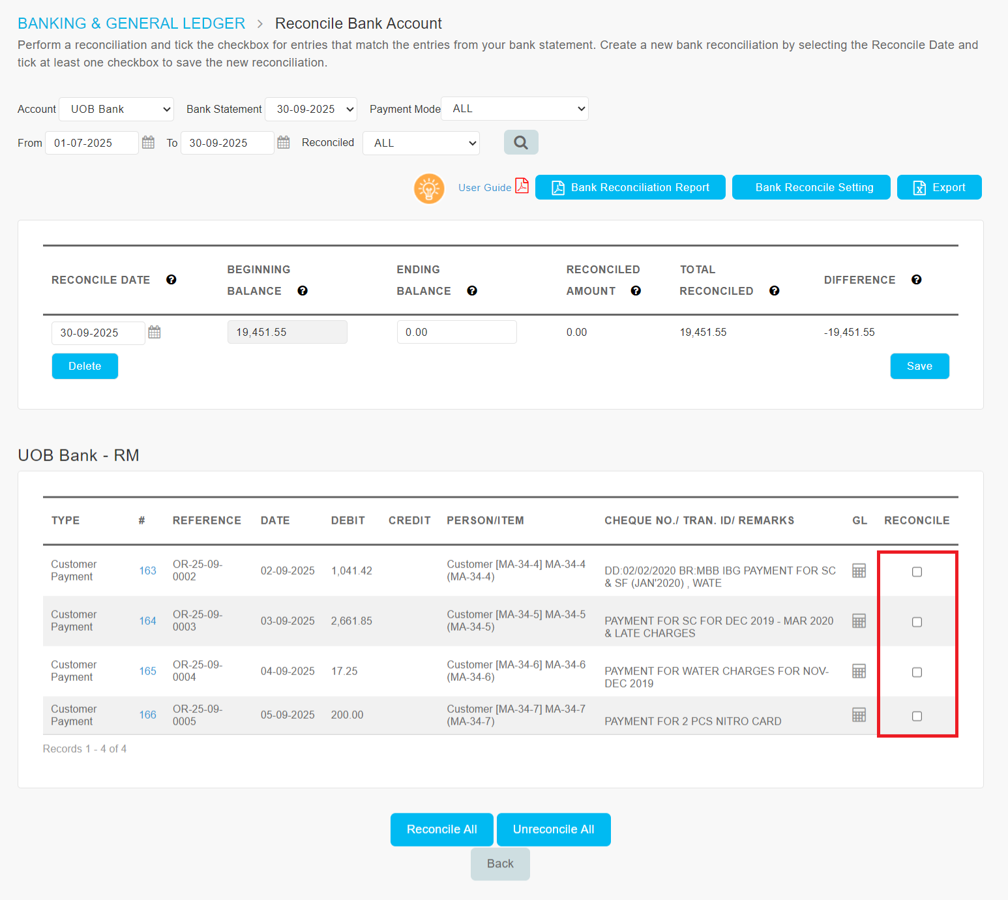This screenshot has height=900, width=1008.
Task: Click the Bank Reconcile Setting button
Action: pos(810,187)
